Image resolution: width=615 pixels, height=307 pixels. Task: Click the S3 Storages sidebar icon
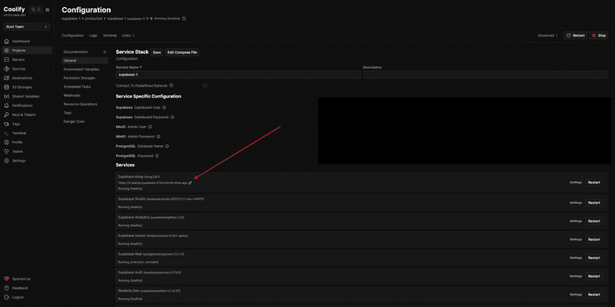tap(6, 87)
